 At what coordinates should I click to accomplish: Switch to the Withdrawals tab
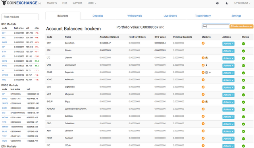click(135, 16)
